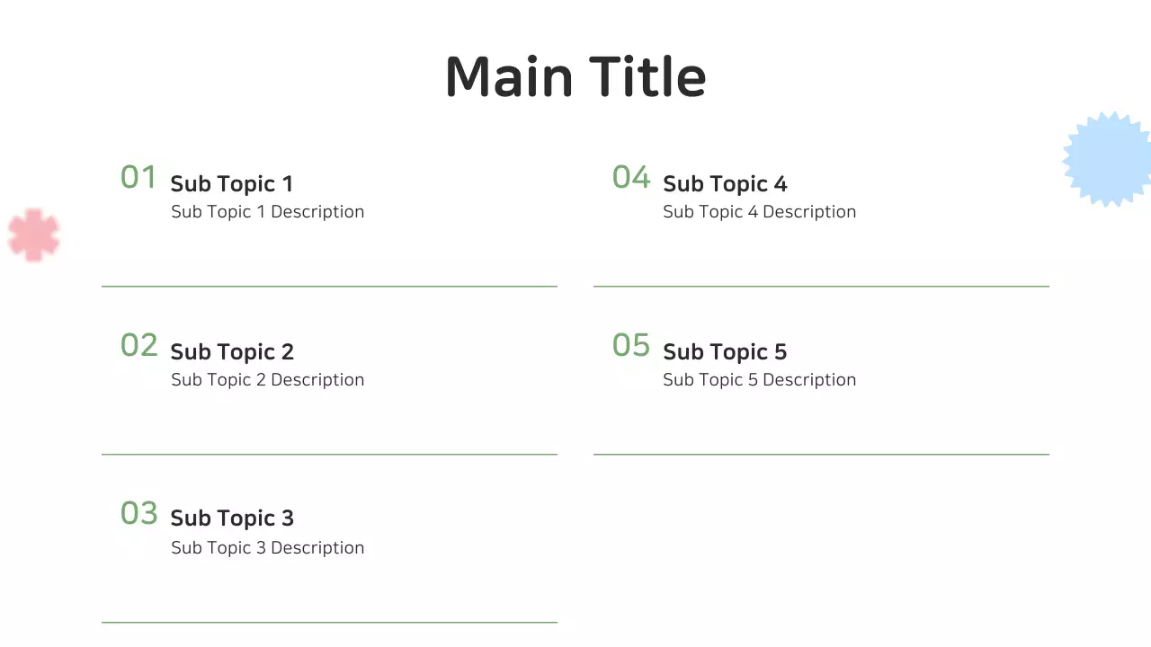Image resolution: width=1151 pixels, height=647 pixels.
Task: Click the Sub Topic 1 heading
Action: pos(231,184)
